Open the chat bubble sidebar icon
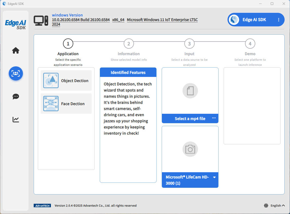 click(16, 97)
